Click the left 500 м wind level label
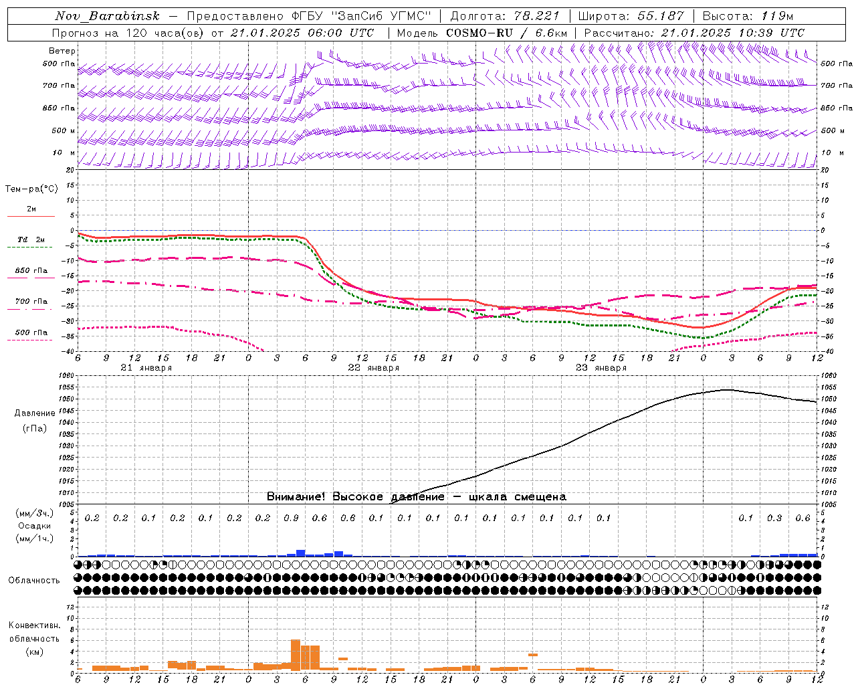 [x=64, y=130]
